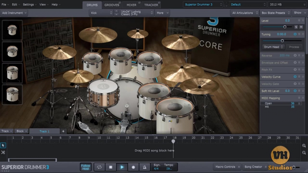Open the Drum Head tuning dropdown

coord(273,47)
